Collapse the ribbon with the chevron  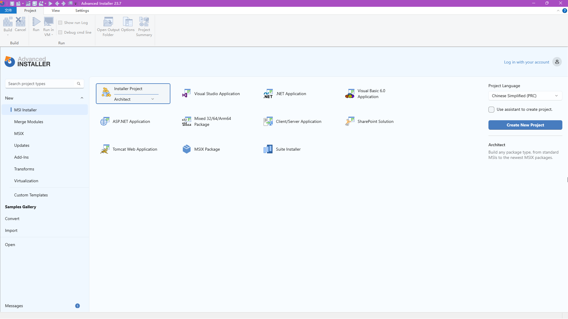[558, 11]
